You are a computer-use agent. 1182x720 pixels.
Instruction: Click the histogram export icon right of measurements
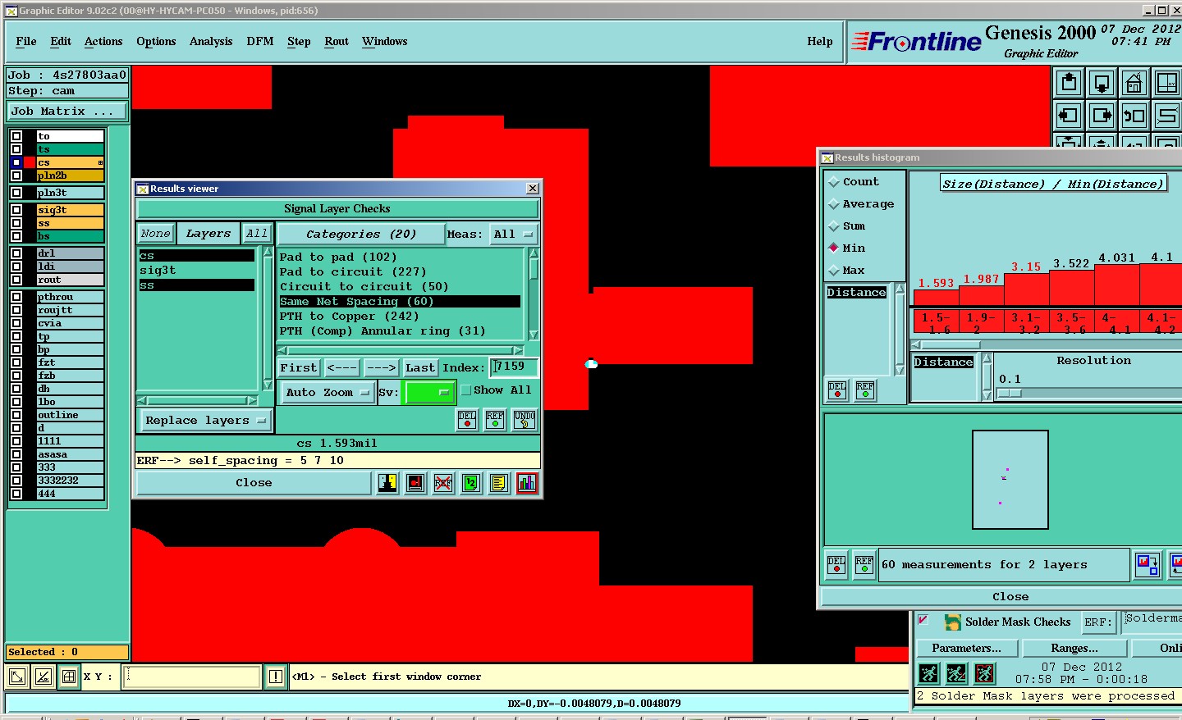[1148, 565]
